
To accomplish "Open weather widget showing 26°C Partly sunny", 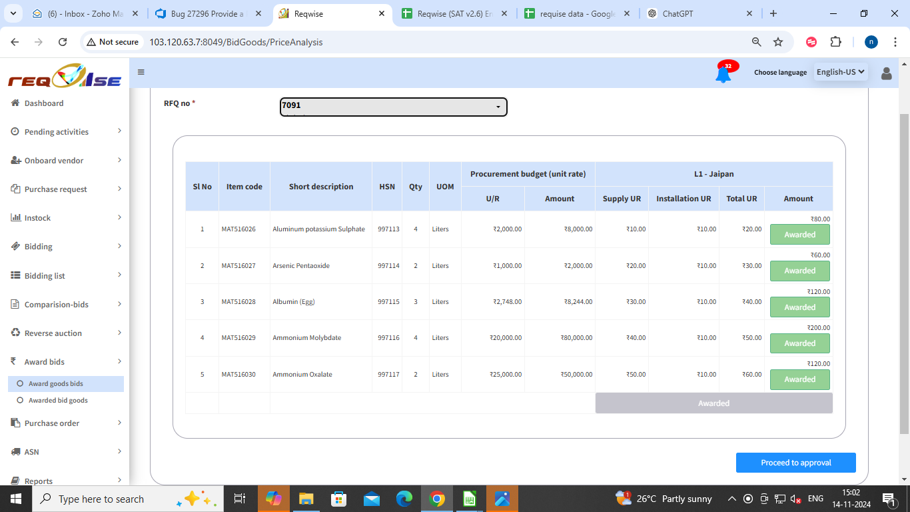I will 664,499.
